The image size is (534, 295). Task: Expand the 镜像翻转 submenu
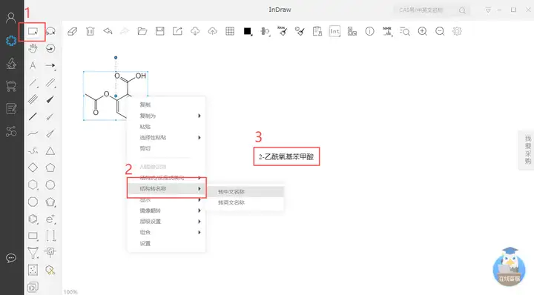pos(166,211)
